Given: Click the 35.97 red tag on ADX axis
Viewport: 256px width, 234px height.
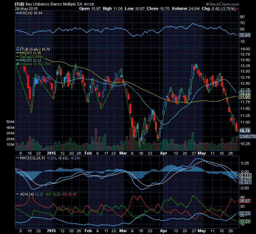Looking at the screenshot, I should (x=245, y=201).
